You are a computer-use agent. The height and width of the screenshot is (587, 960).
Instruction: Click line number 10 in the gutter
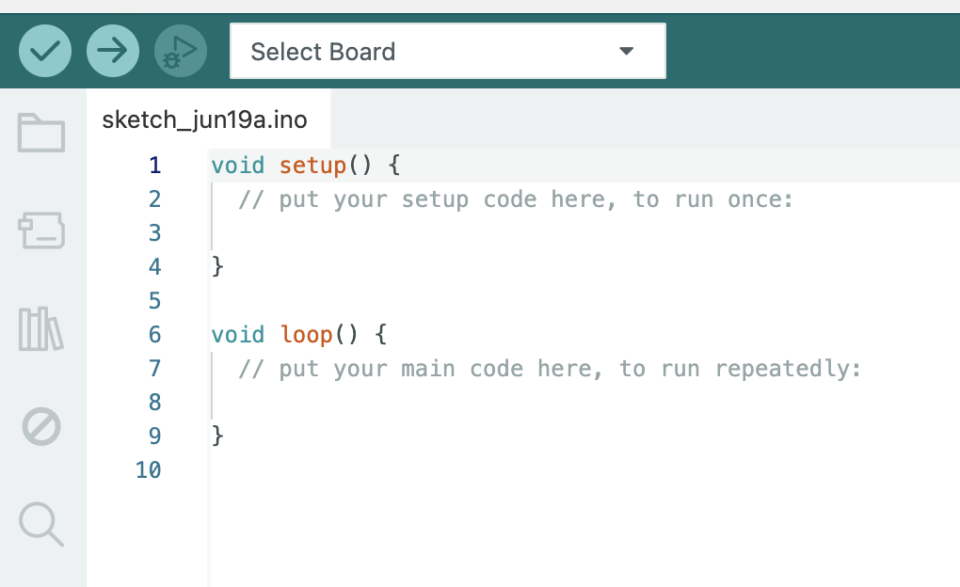pos(149,470)
